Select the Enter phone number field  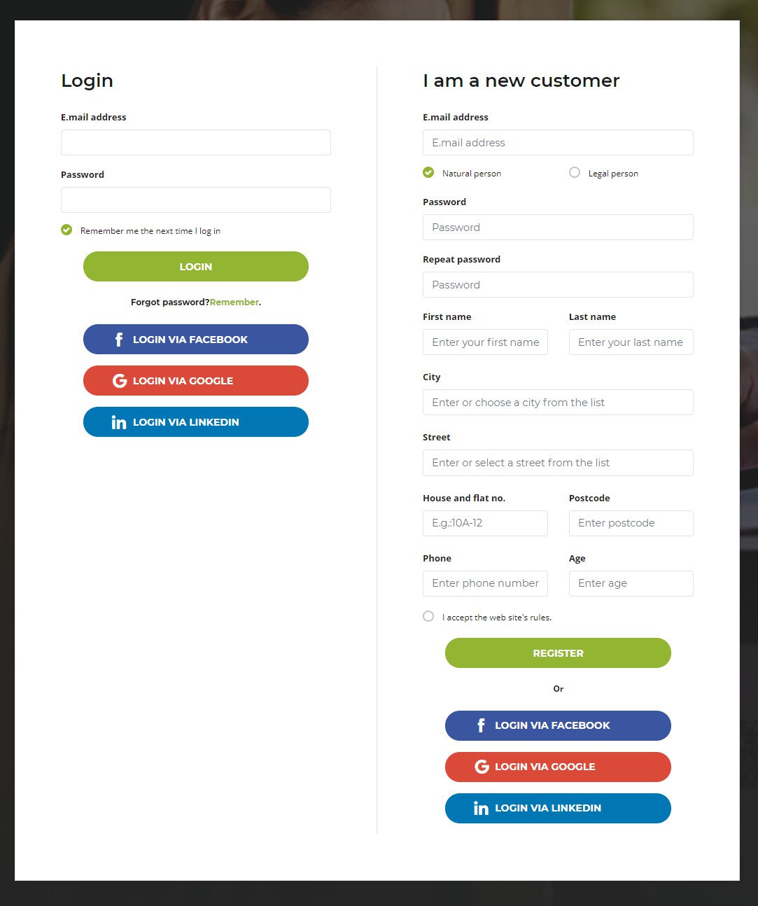[485, 584]
